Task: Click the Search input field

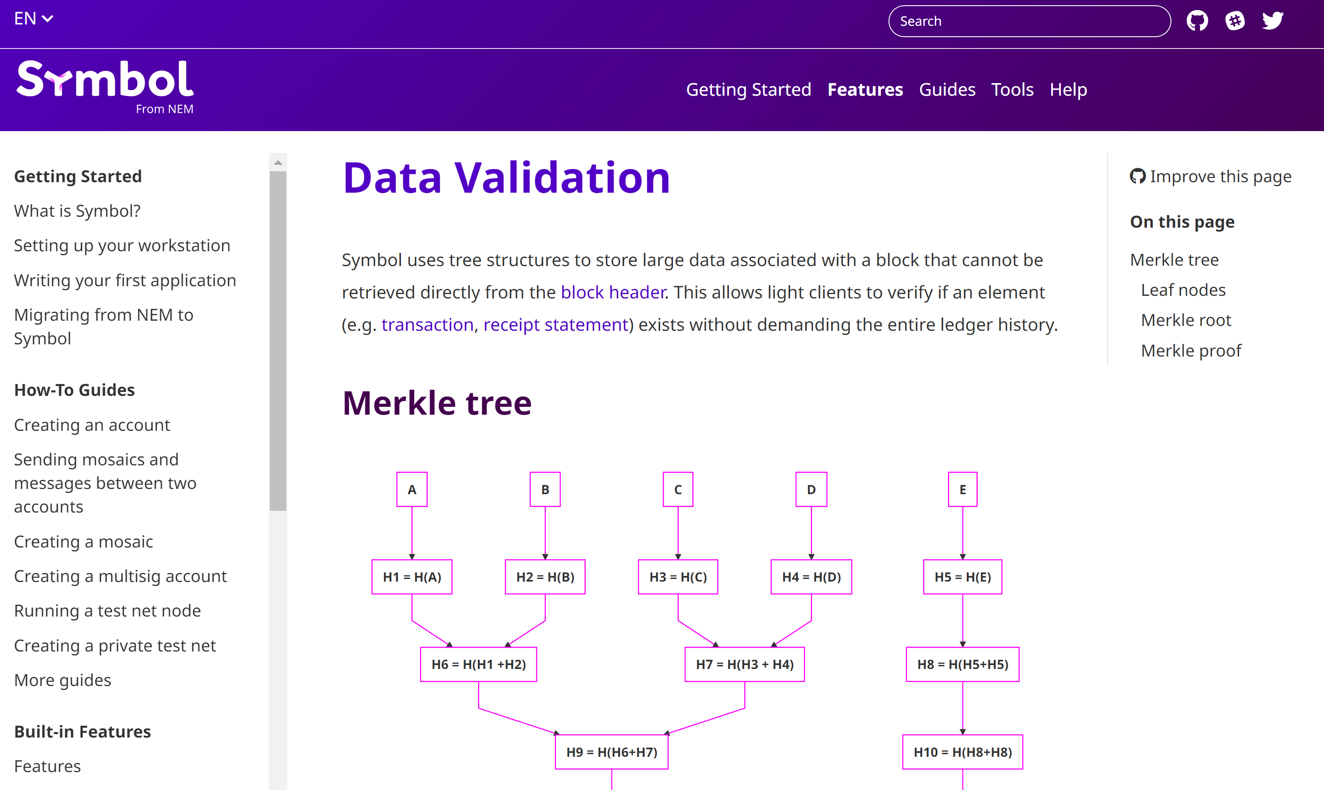Action: pyautogui.click(x=1029, y=21)
